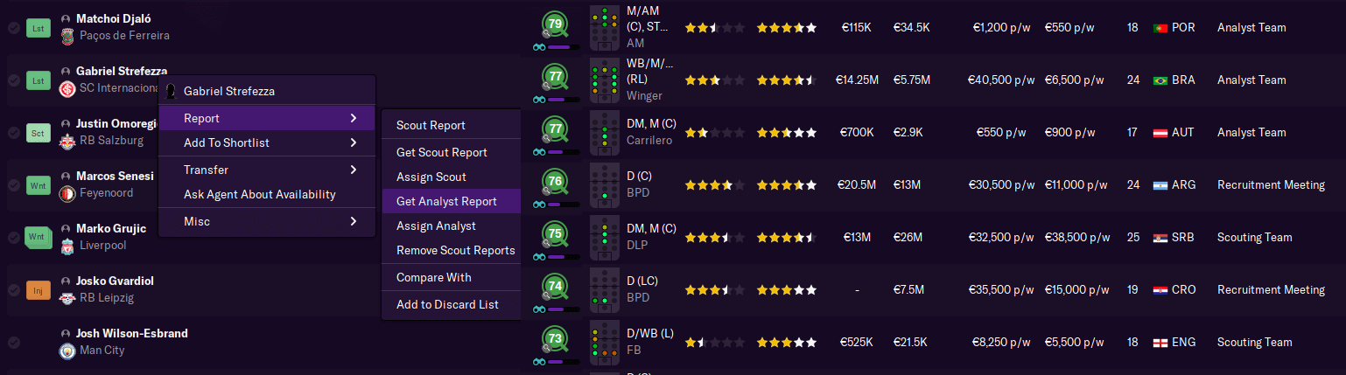Click the Brazil flag icon next to BRA
The height and width of the screenshot is (375, 1346).
tap(1160, 80)
